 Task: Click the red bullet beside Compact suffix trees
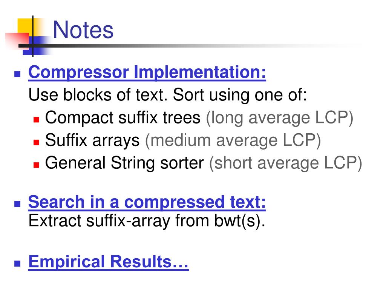pos(37,120)
